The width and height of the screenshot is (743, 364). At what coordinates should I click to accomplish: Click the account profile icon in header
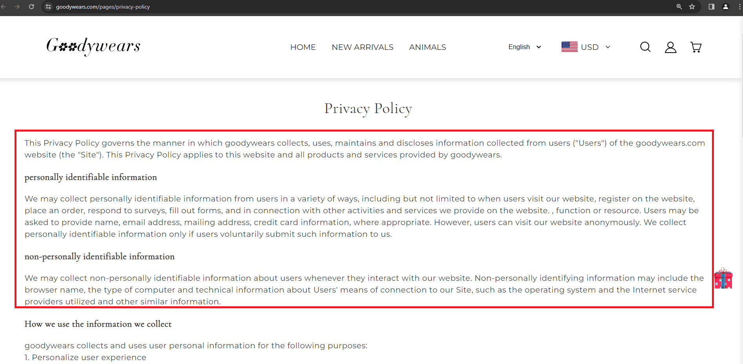pyautogui.click(x=670, y=47)
